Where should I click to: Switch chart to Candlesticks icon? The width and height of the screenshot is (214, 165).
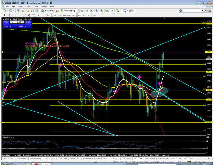tap(87, 11)
